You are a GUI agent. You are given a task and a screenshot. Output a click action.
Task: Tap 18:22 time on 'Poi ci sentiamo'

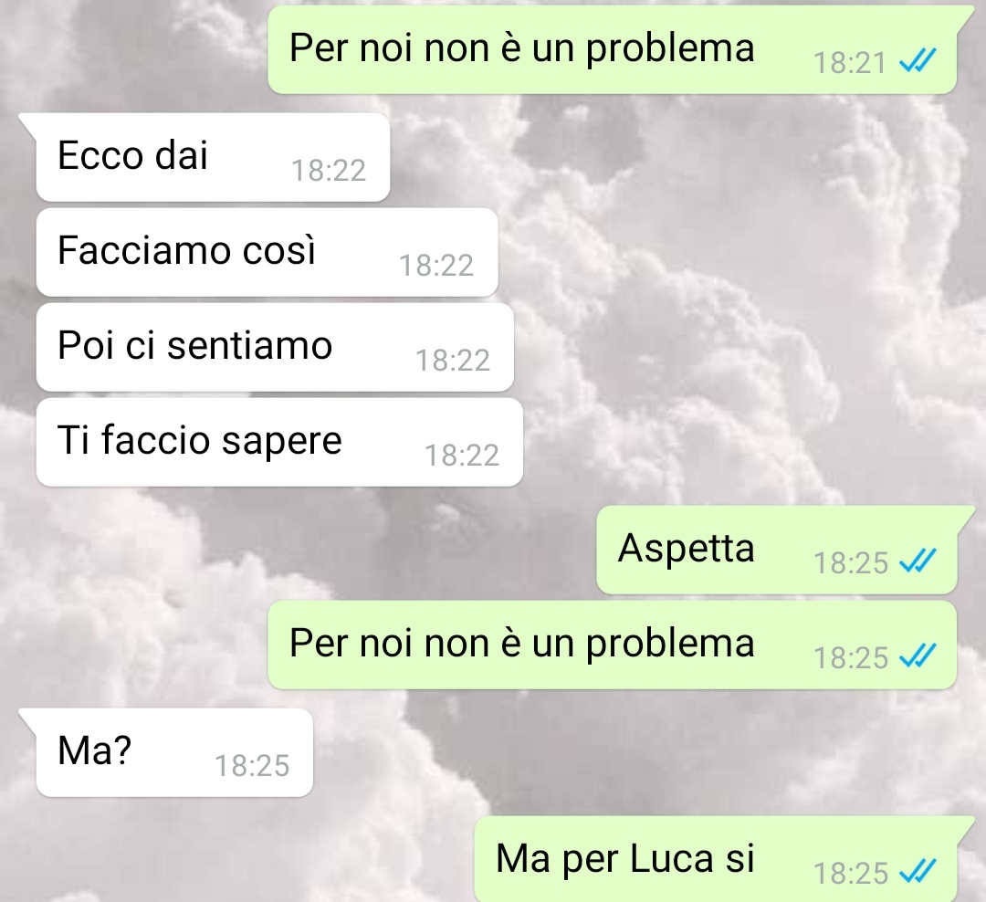[x=453, y=361]
